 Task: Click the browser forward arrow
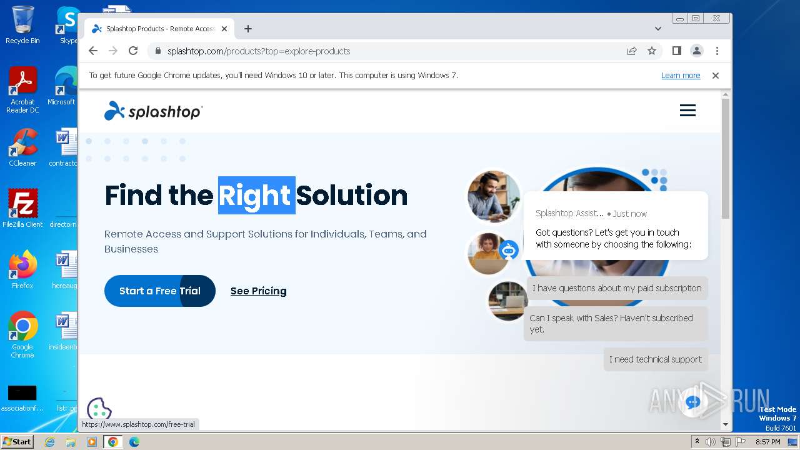click(113, 51)
